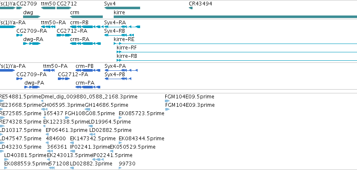This screenshot has width=357, height=170.
Task: Select the dwg-PA protein feature
Action: (32, 87)
